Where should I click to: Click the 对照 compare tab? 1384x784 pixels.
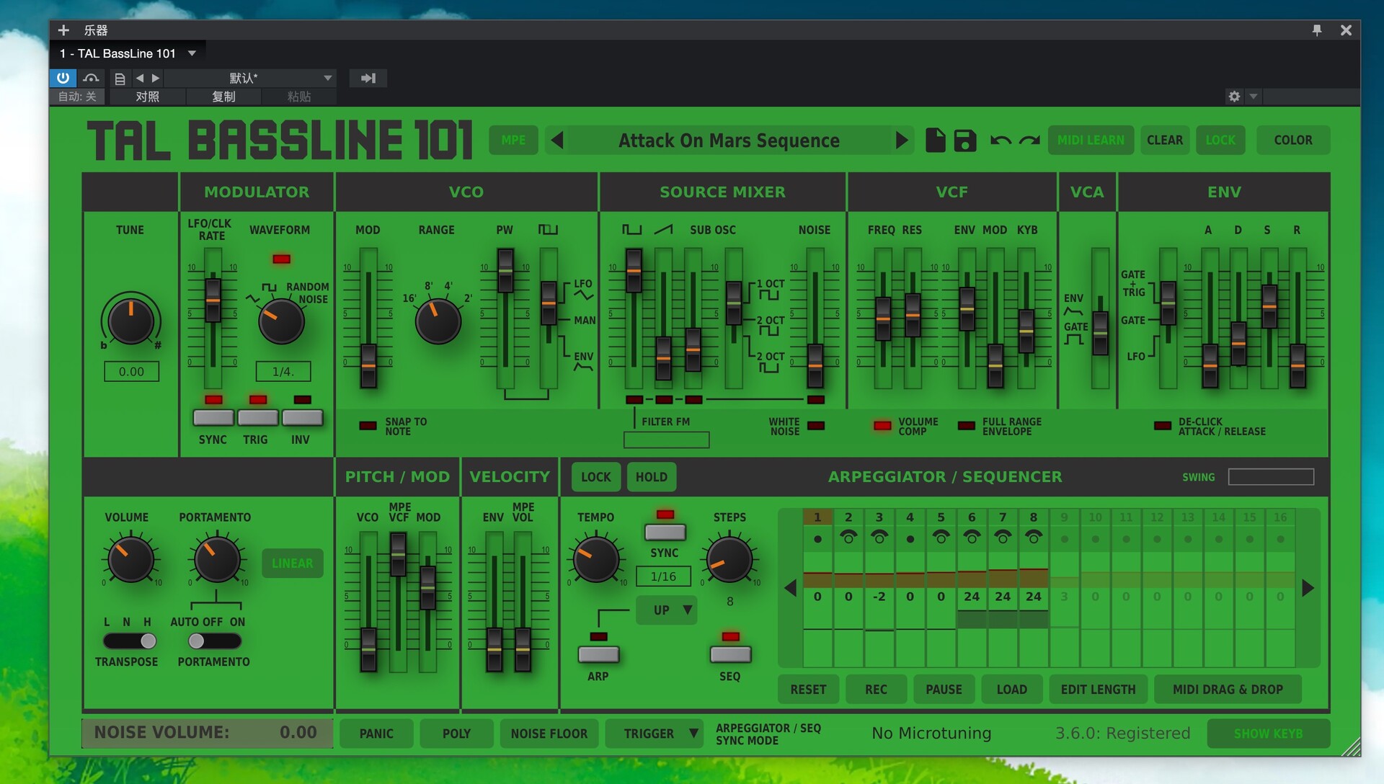(147, 97)
